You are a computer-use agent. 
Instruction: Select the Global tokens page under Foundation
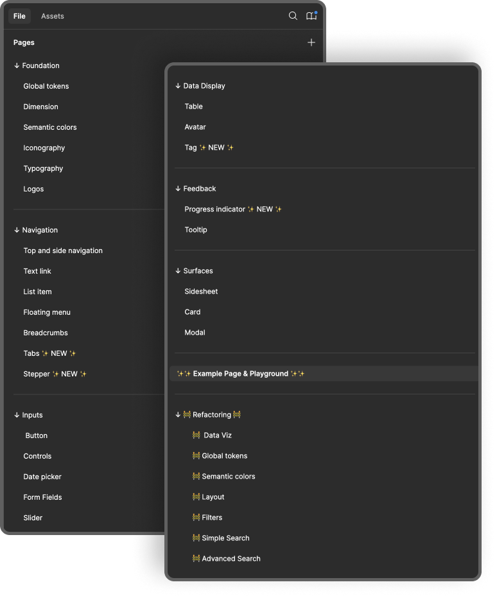(x=46, y=86)
